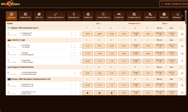188x112 pixels.
Task: Switch to the Tenis (21) category
Action: pos(39,16)
